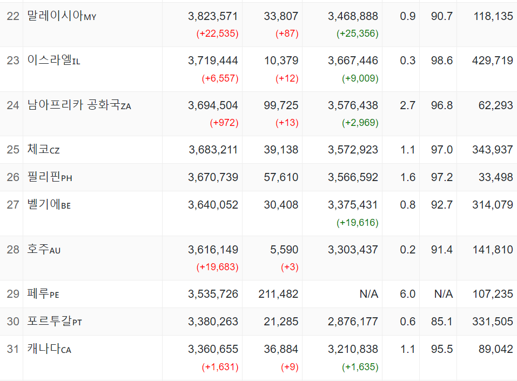Click the value 343,937
Viewport: 517px width, 381px height.
tap(493, 150)
